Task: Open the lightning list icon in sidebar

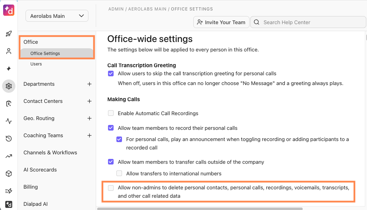Action: tap(9, 191)
